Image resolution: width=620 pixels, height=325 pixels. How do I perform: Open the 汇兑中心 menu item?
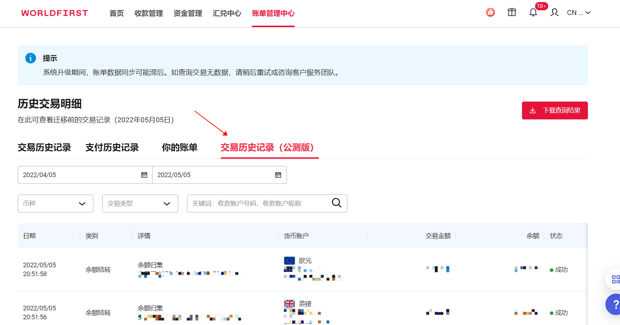click(227, 14)
